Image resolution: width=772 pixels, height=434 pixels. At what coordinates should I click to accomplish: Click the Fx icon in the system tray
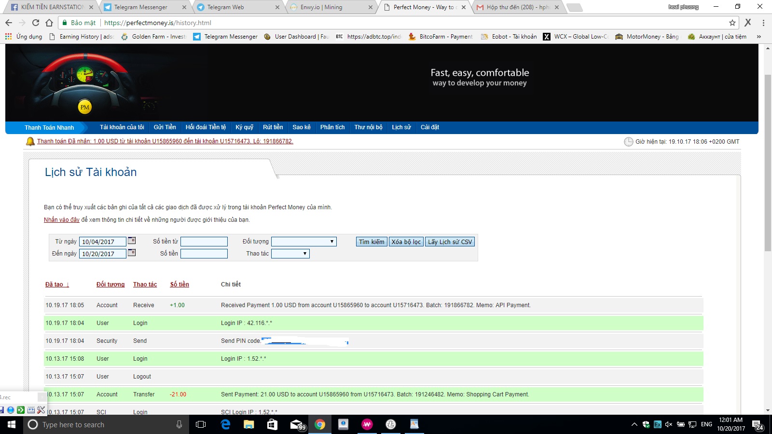point(658,424)
